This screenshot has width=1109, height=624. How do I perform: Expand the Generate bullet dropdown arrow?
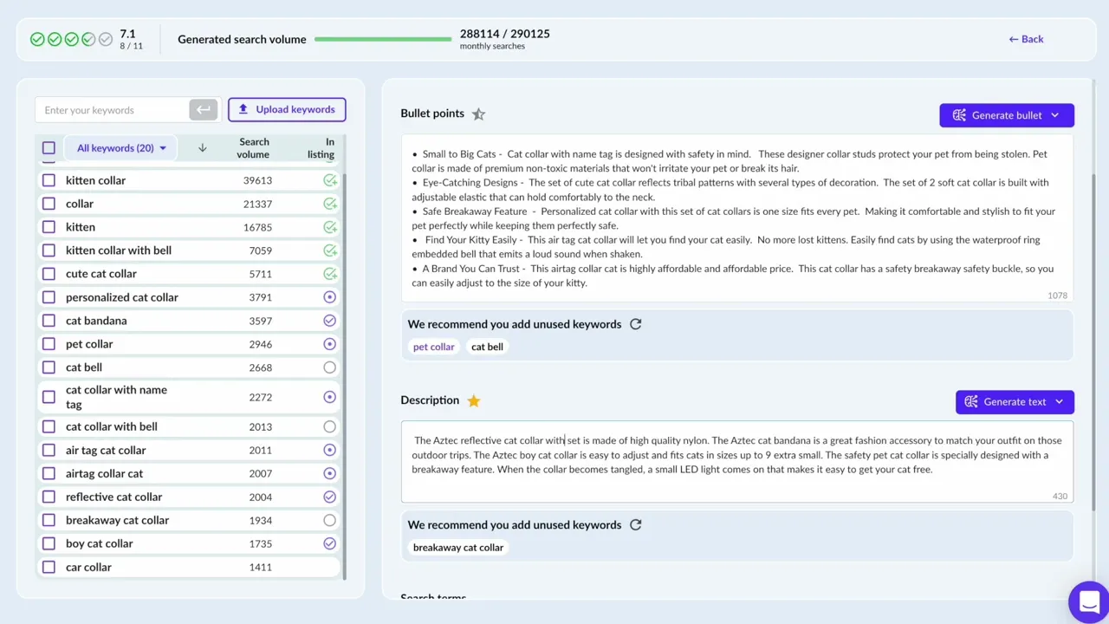point(1055,115)
